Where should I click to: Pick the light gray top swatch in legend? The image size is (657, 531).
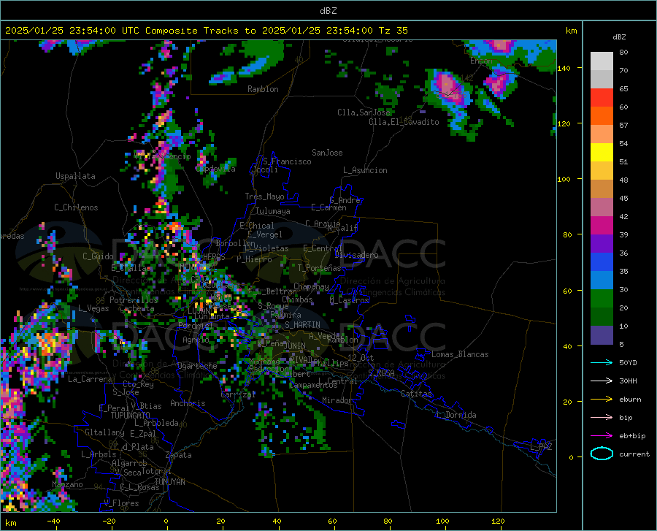point(602,61)
